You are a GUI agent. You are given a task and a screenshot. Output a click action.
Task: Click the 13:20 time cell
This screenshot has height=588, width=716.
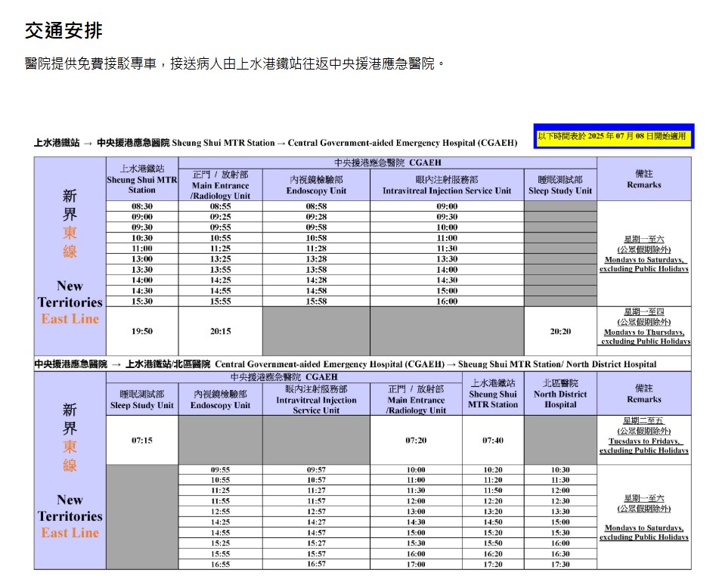(493, 512)
